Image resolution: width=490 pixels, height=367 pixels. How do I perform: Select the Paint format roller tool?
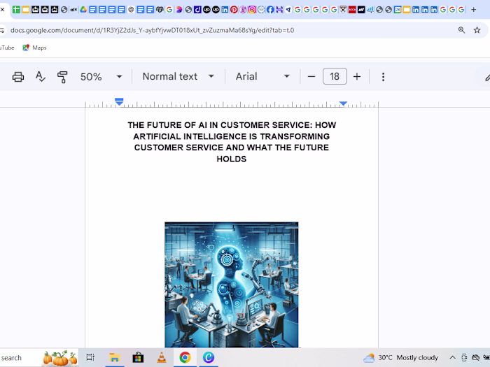pyautogui.click(x=62, y=77)
